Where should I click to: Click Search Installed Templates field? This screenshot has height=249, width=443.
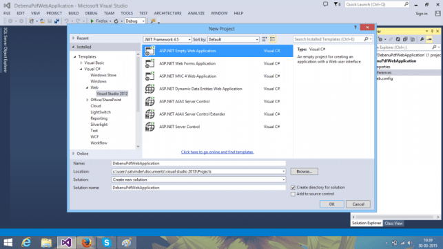click(329, 39)
